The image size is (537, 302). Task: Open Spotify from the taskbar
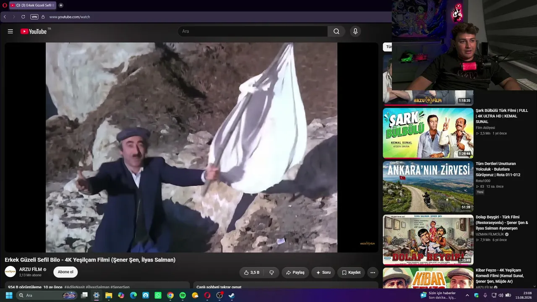tap(182, 295)
